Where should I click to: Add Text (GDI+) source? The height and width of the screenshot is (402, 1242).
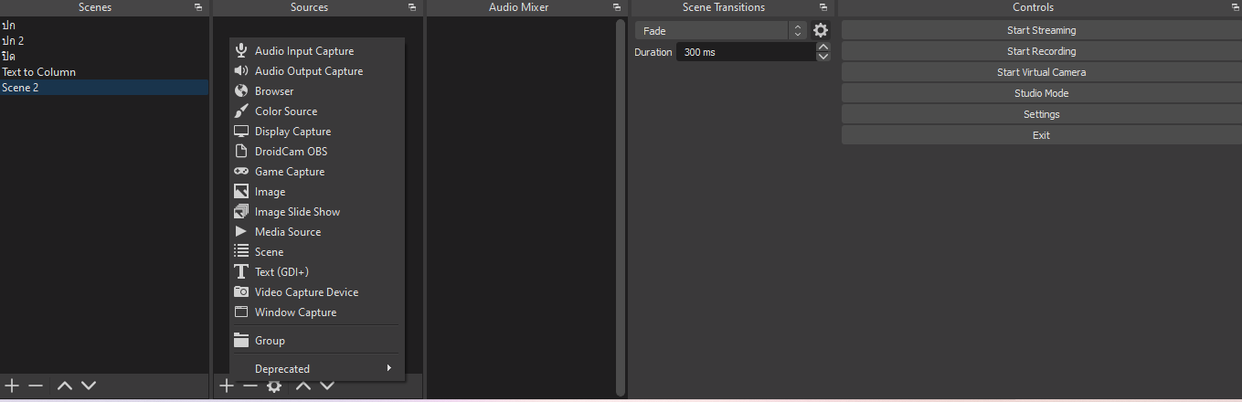click(x=316, y=272)
